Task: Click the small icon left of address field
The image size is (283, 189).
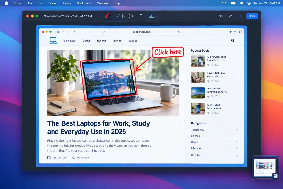Action: 104,32
